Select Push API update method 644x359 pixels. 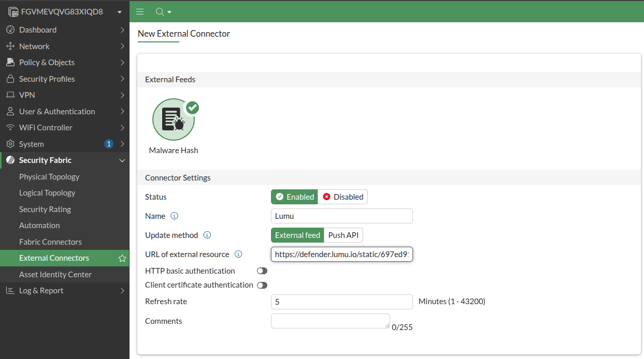point(343,235)
